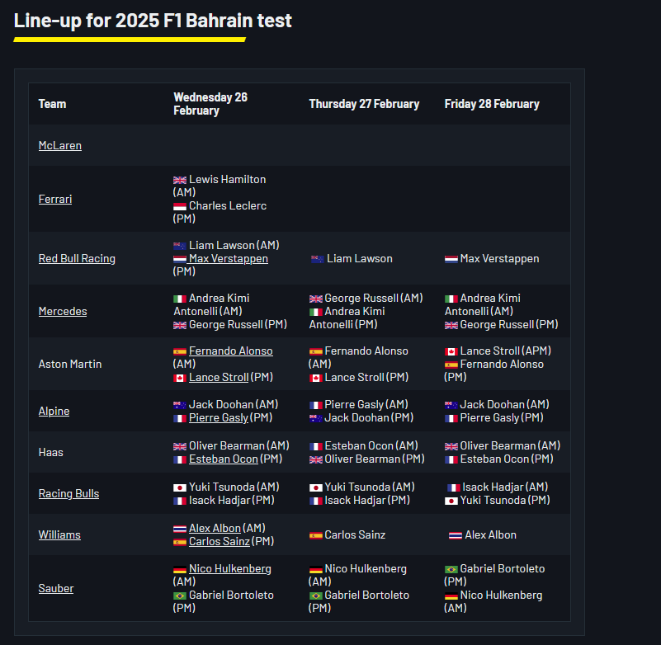Click the Alex Albon link under Wednesday
The height and width of the screenshot is (645, 661).
point(215,528)
